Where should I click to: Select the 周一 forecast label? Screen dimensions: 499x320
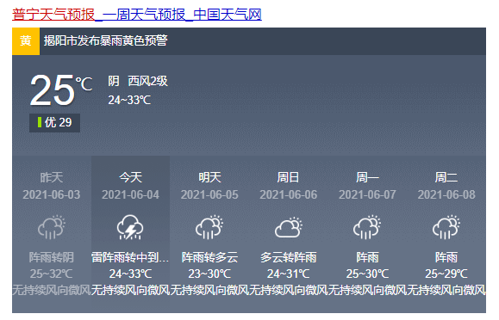(x=367, y=177)
